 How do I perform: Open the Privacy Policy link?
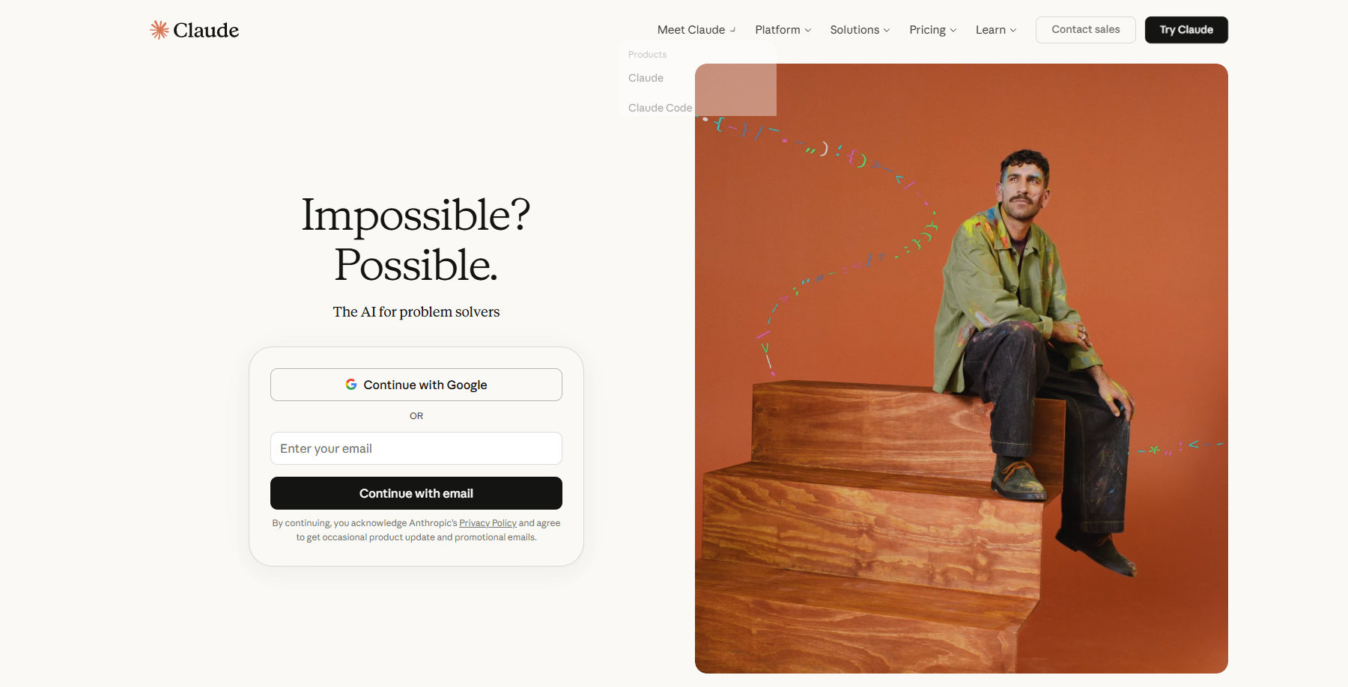[x=488, y=523]
